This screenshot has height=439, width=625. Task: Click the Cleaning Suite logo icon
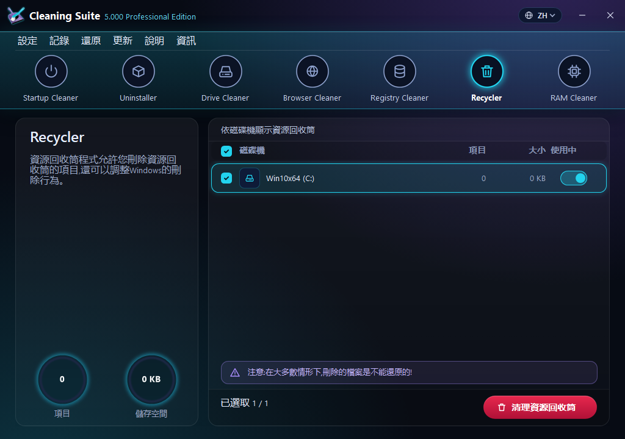[16, 16]
